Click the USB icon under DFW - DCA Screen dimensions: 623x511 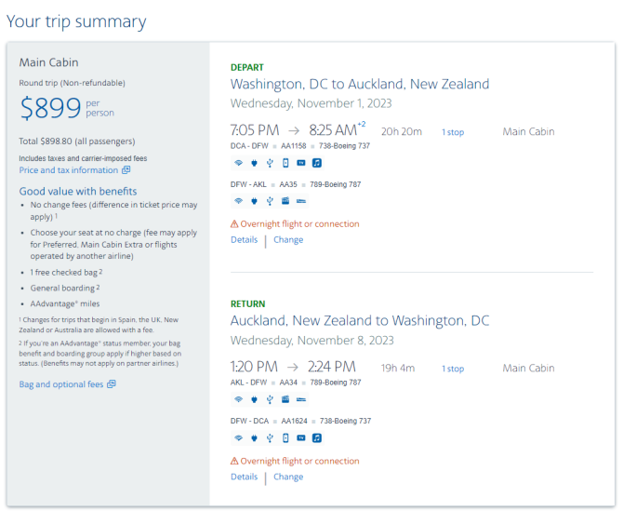270,437
